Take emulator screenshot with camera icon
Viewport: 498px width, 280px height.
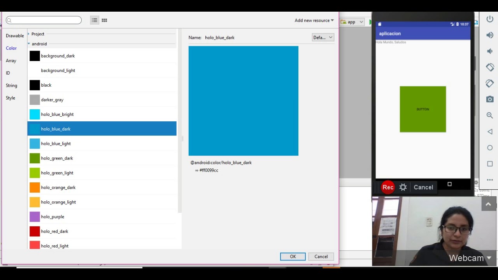point(490,99)
